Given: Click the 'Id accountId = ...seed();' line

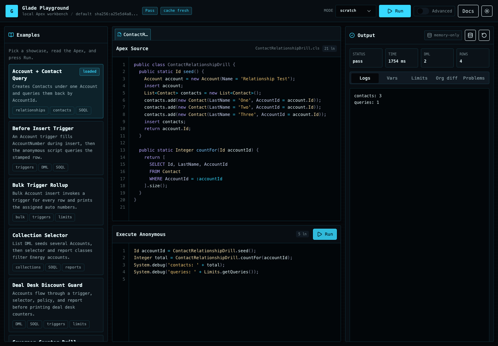Looking at the screenshot, I should 195,251.
